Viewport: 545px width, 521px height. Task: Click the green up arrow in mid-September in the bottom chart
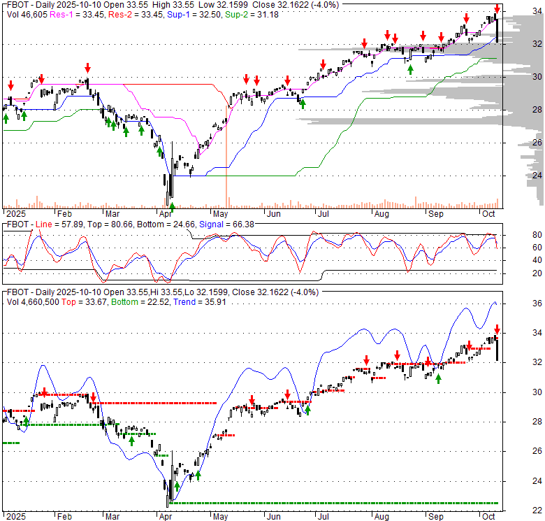click(439, 378)
